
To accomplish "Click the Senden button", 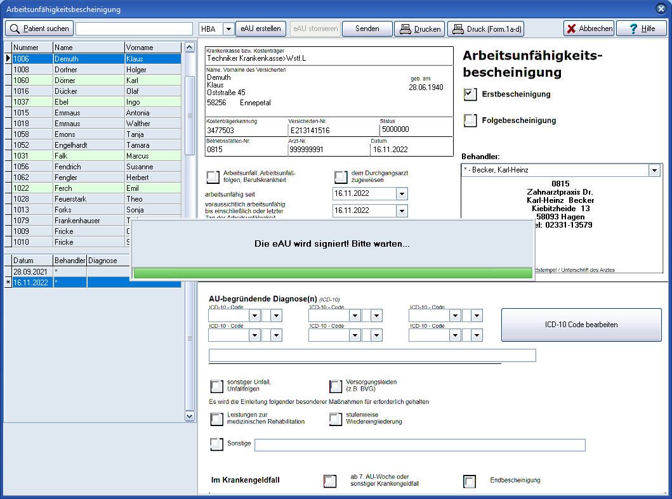I will 367,29.
